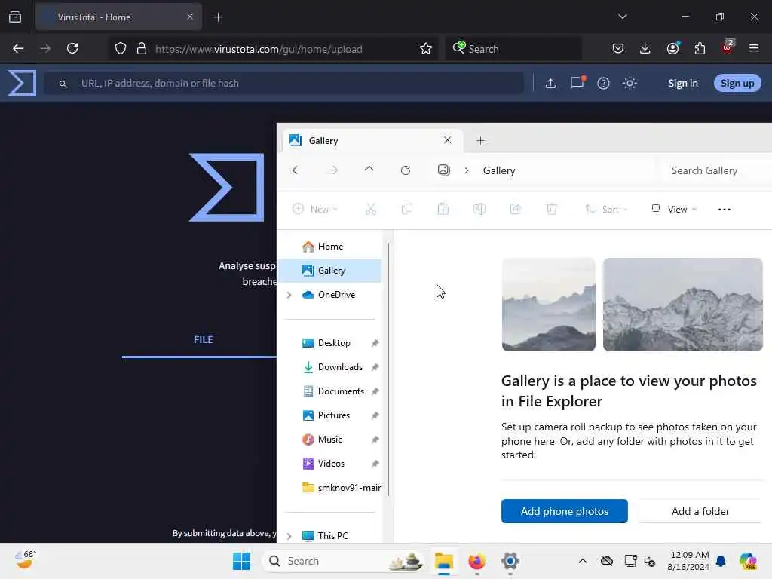Open Firefox extensions puzzle icon
The height and width of the screenshot is (579, 772).
coord(700,48)
